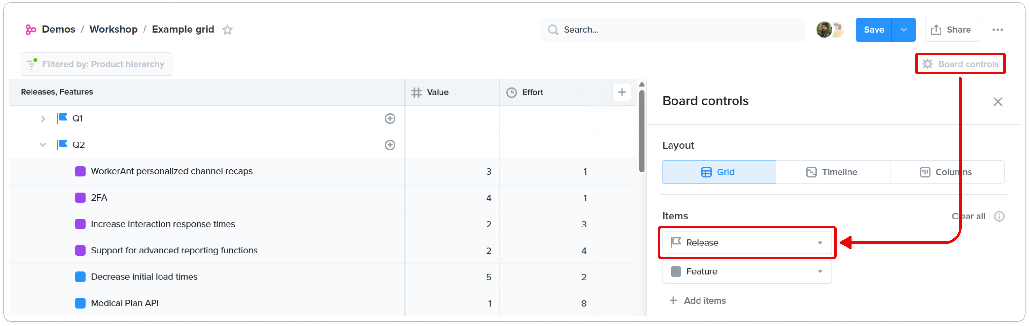The height and width of the screenshot is (326, 1029).
Task: Click Add items in Board controls
Action: 698,301
